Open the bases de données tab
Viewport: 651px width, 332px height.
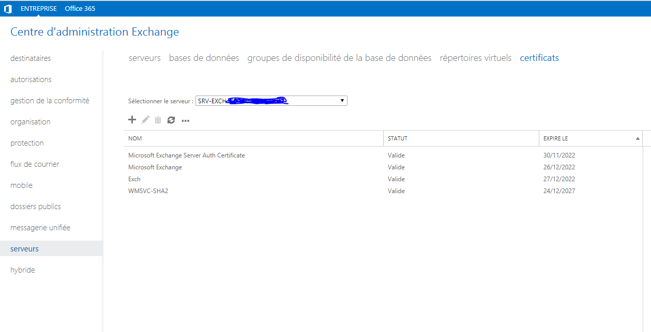coord(204,58)
